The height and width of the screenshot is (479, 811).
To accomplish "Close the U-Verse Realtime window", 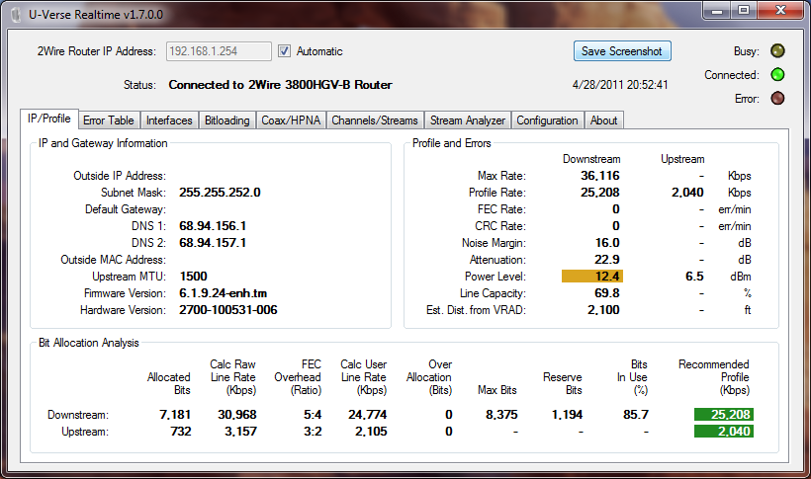I will (x=781, y=11).
